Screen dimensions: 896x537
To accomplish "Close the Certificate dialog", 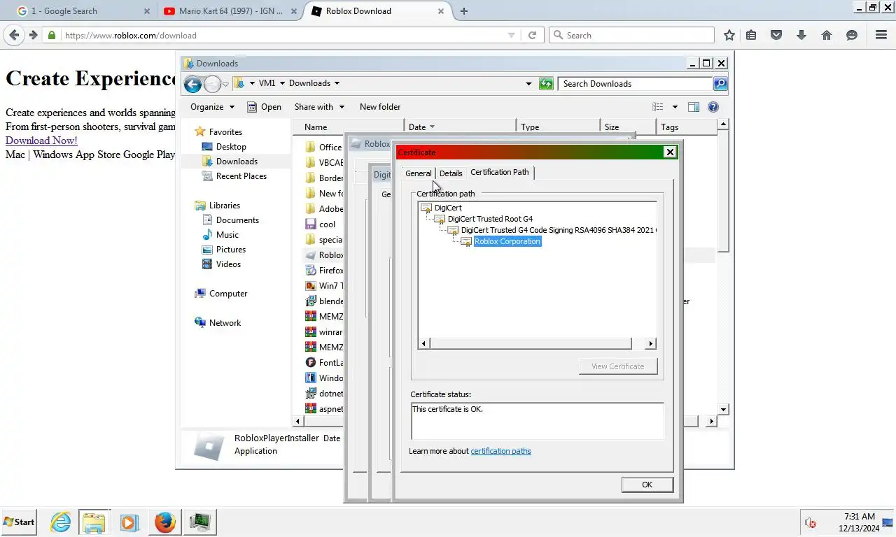I will click(x=670, y=152).
